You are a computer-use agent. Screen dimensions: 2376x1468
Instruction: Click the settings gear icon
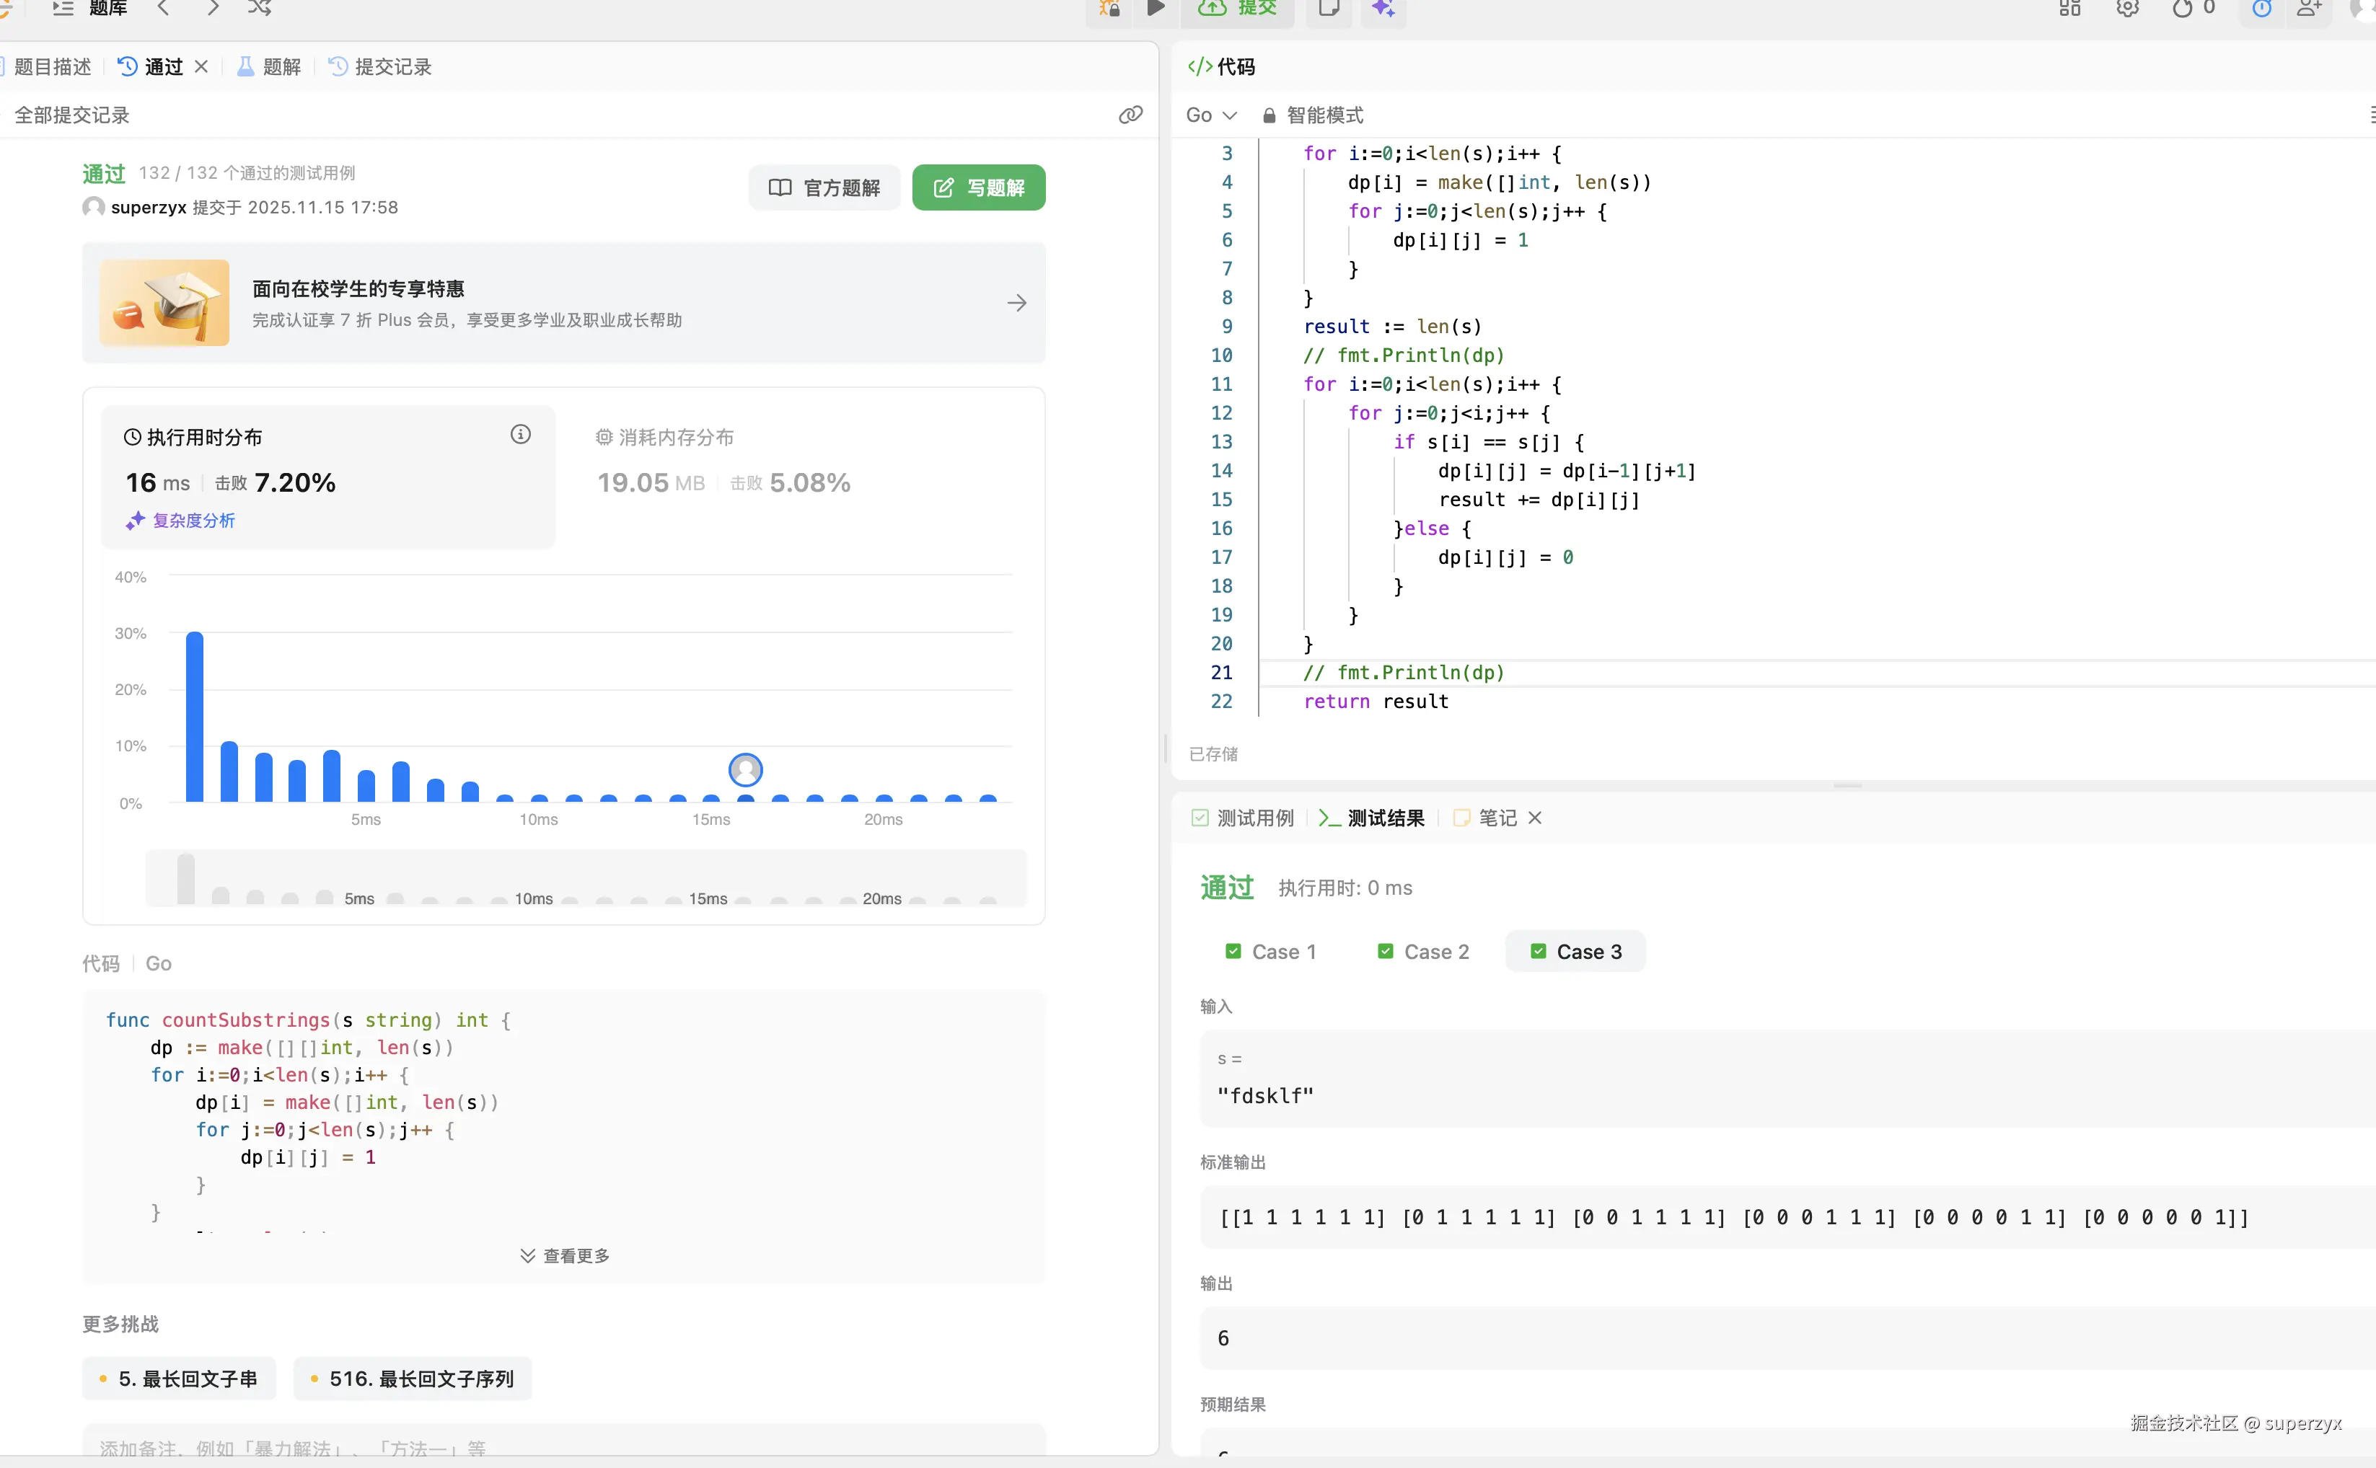2127,9
